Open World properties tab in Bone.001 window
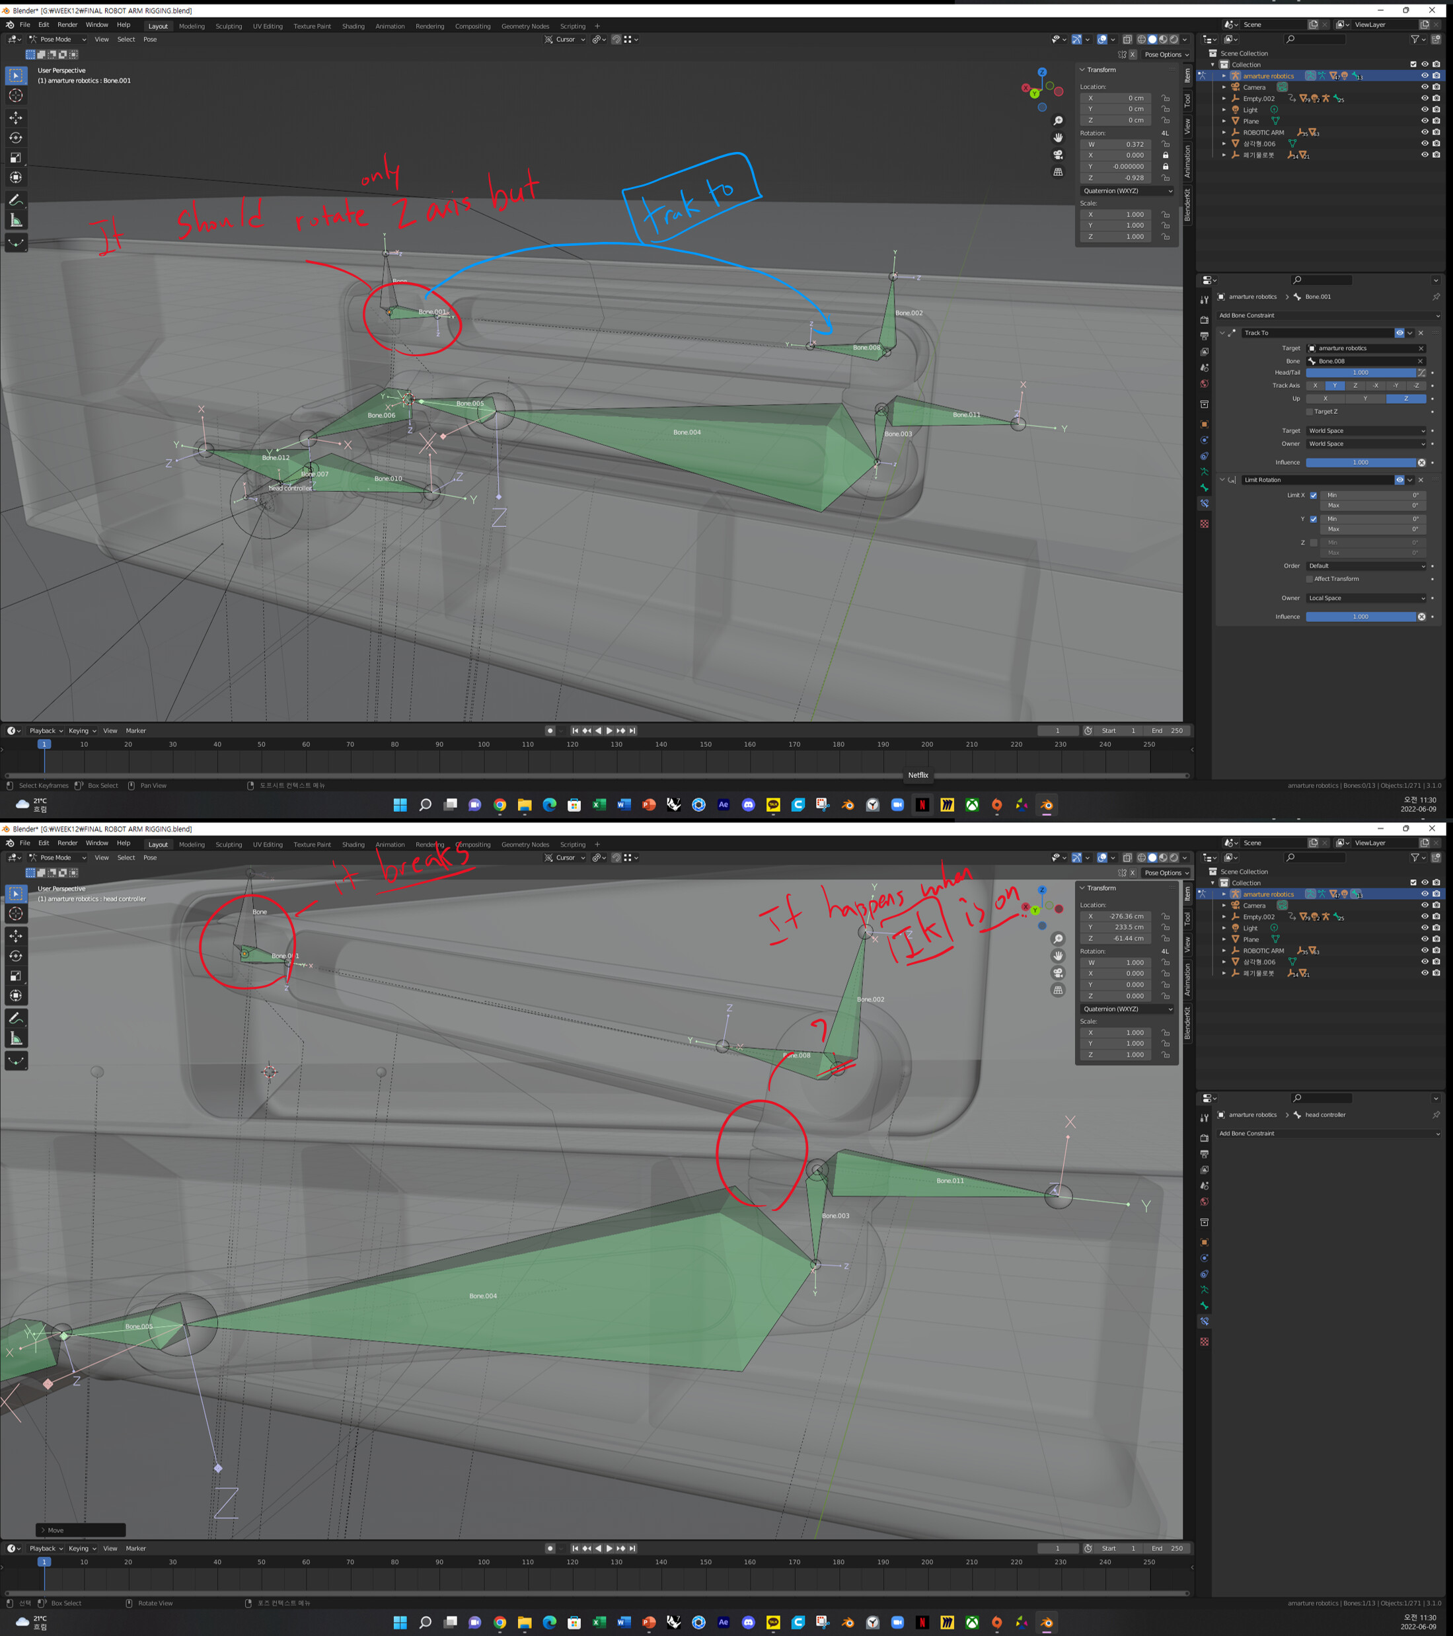 (x=1204, y=383)
